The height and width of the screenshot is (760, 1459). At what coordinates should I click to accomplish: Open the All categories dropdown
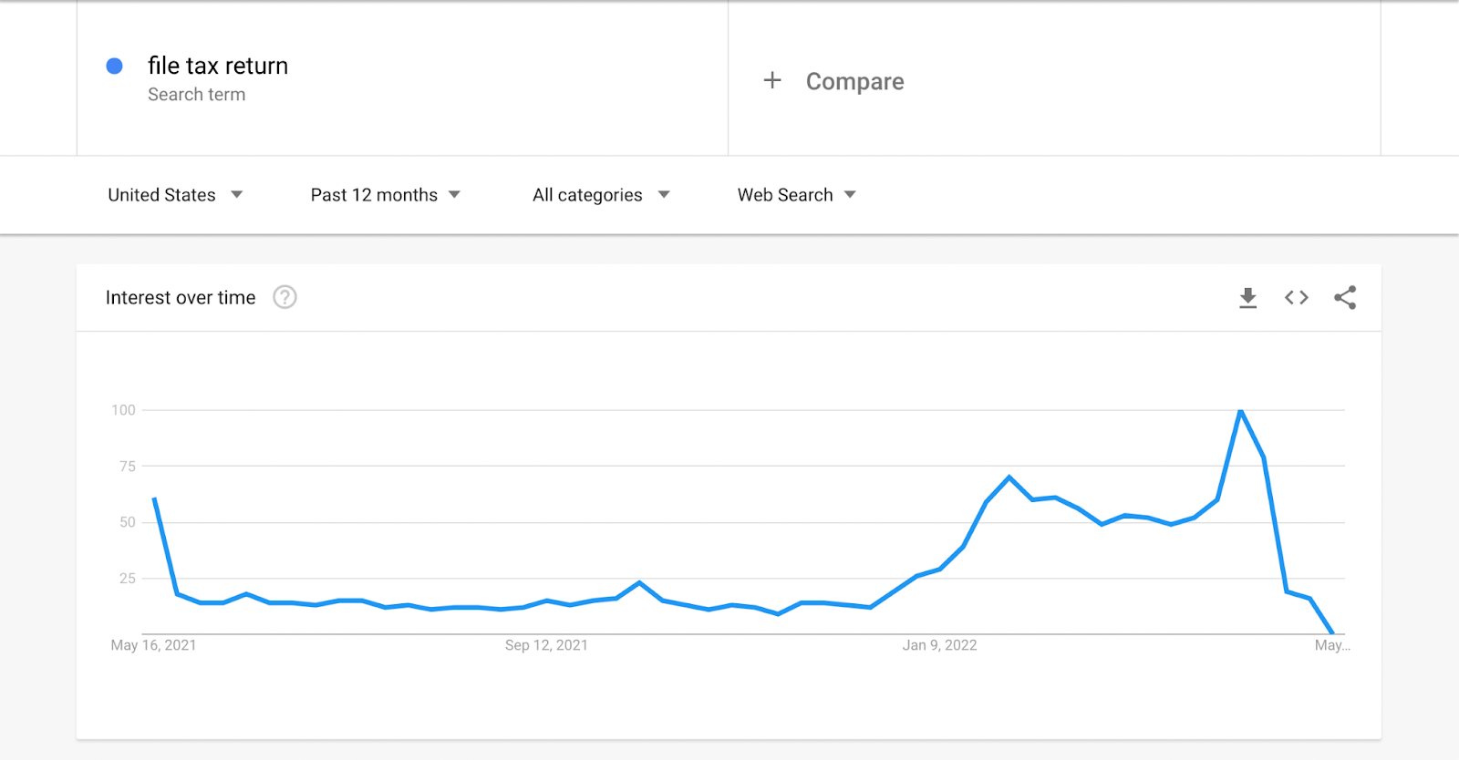[x=601, y=194]
